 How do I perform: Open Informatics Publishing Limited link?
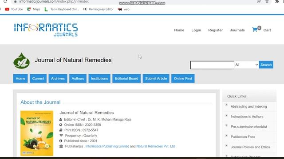107,146
